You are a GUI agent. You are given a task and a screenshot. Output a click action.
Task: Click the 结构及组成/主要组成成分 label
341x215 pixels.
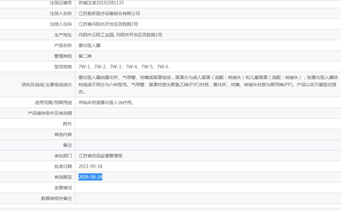point(47,85)
